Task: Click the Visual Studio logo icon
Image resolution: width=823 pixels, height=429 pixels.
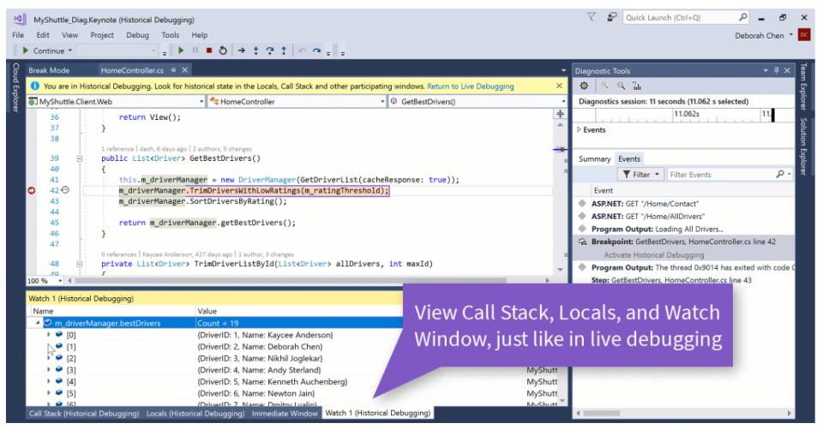Action: tap(20, 20)
